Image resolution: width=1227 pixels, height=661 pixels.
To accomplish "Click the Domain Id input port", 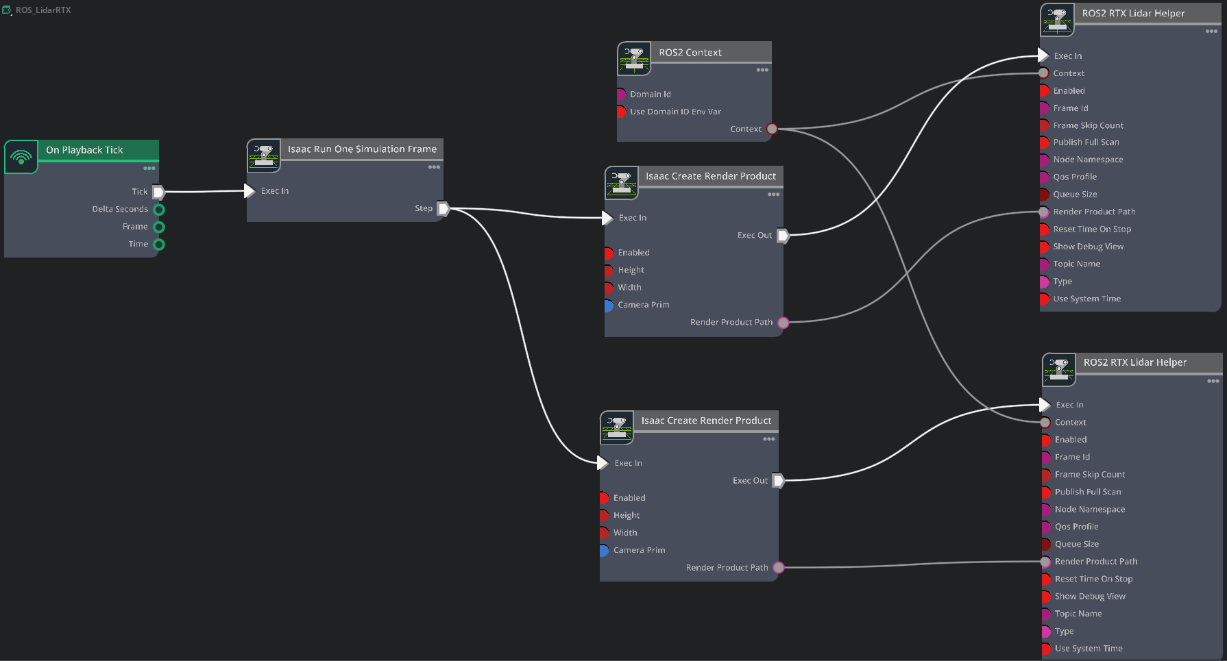I will coord(620,95).
